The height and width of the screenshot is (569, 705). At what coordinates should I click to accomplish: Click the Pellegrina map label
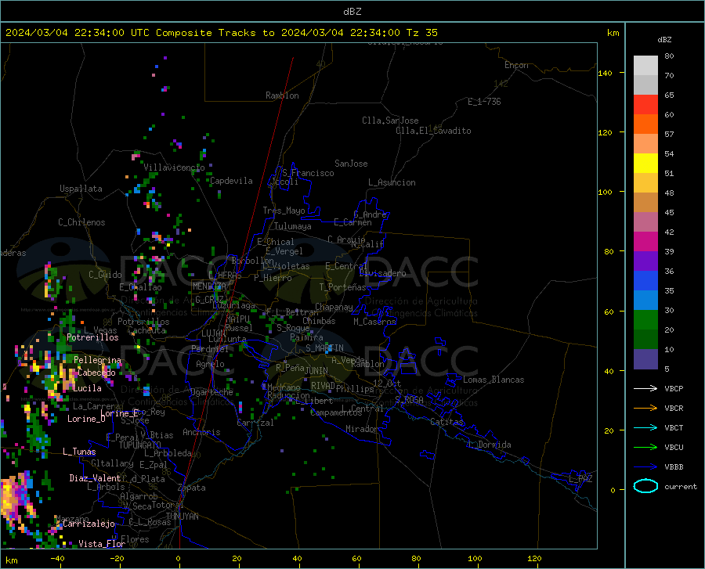point(98,360)
